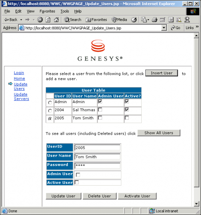Go to the Home page icon in toolbar
Image resolution: width=201 pixels, height=215 pixels.
(56, 20)
